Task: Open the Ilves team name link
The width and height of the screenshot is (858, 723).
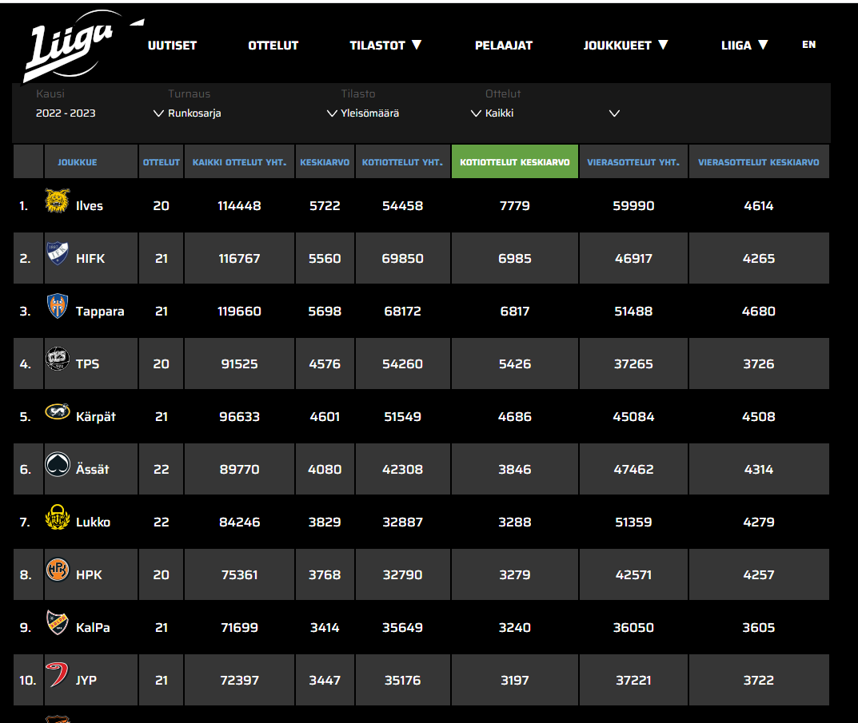Action: coord(90,206)
